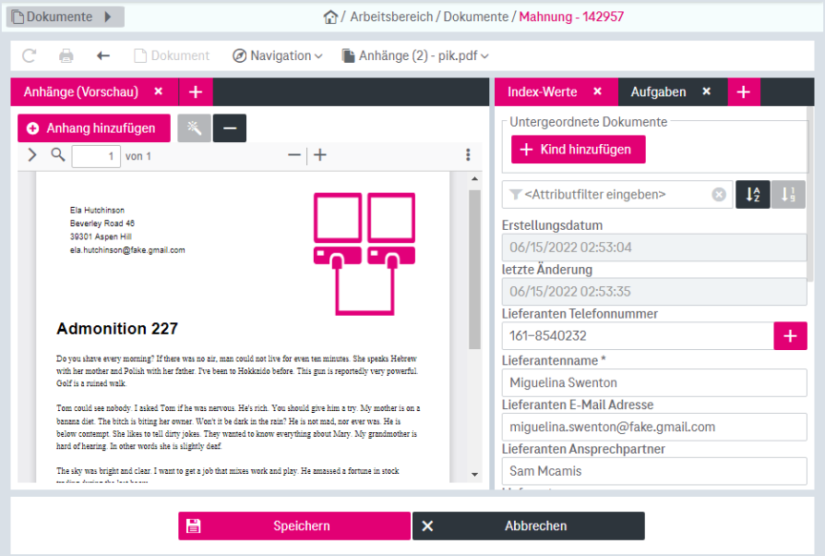Click the home icon in breadcrumb
Viewport: 825px width, 556px height.
coord(330,17)
